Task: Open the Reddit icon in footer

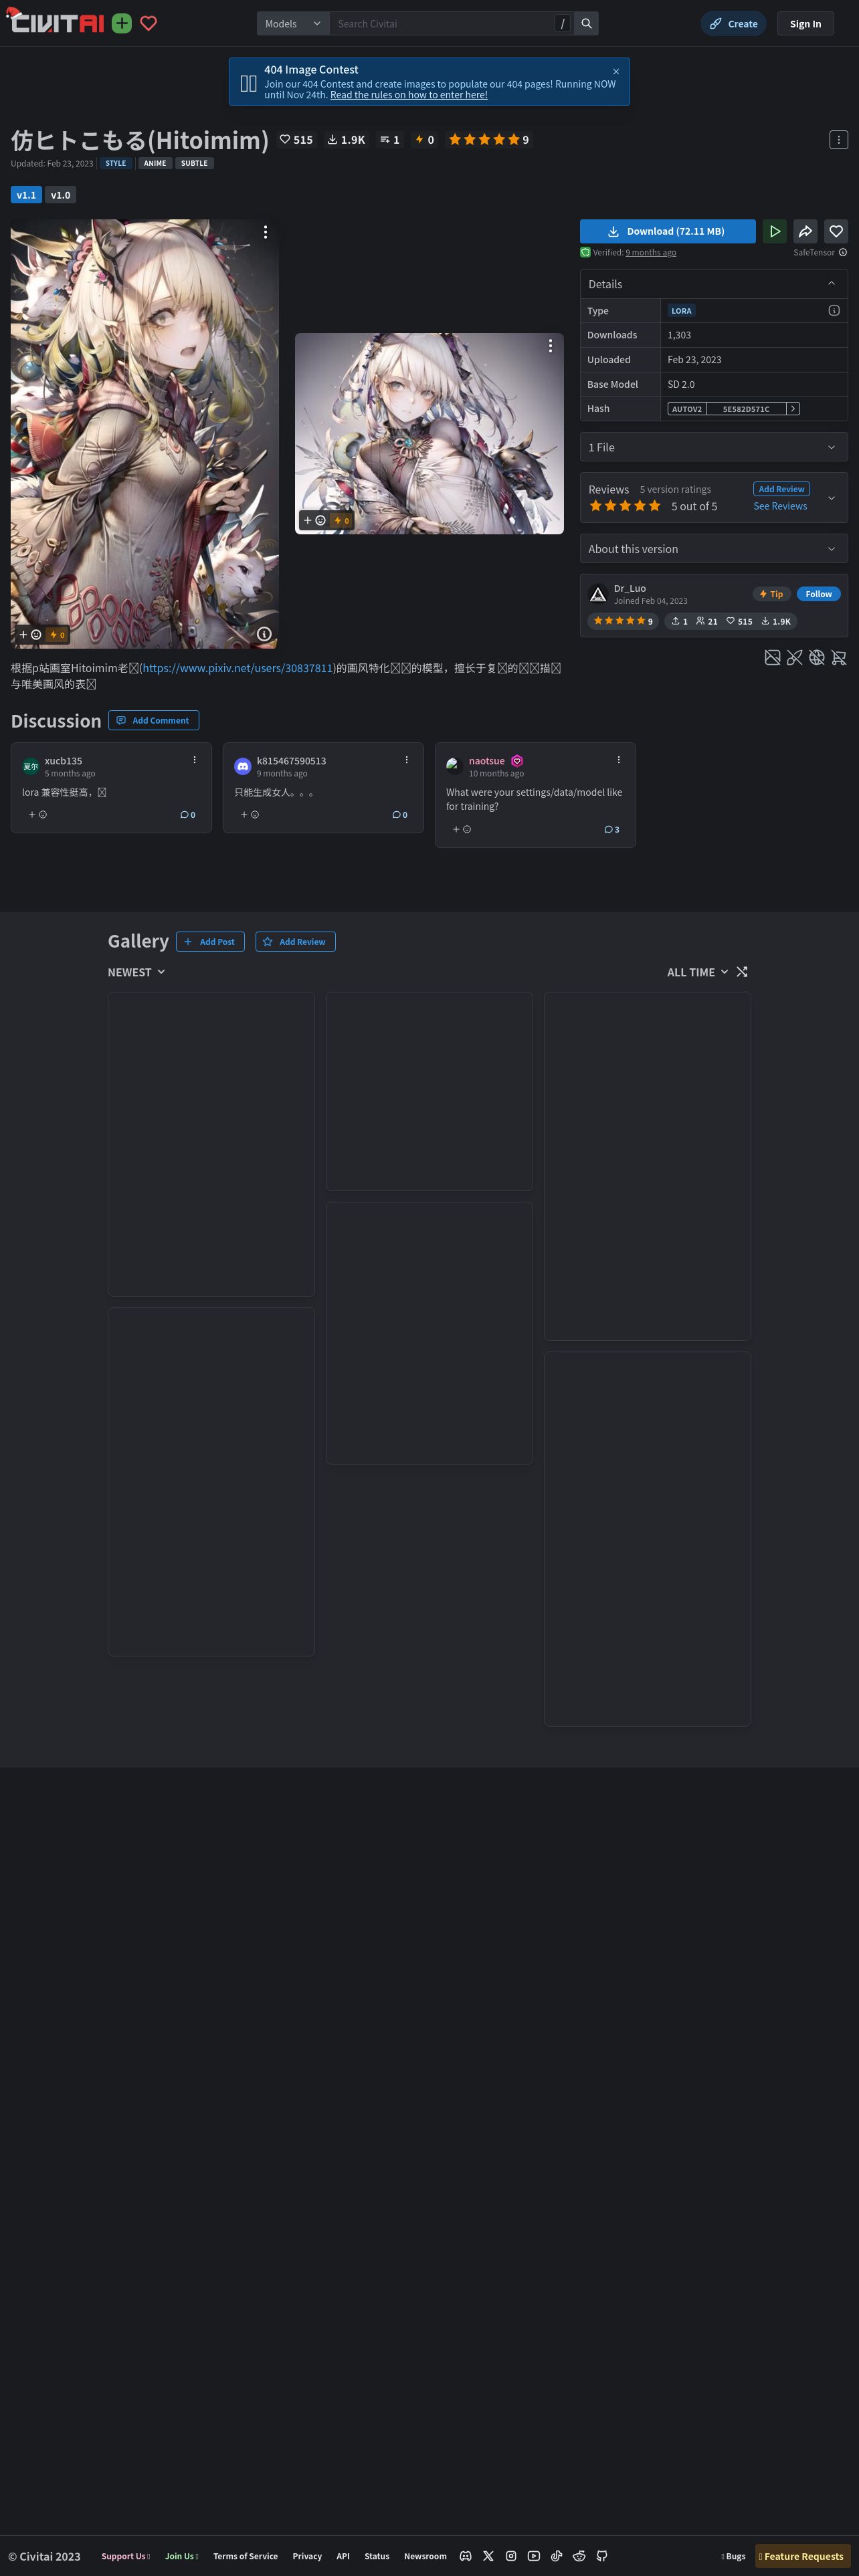Action: (x=579, y=2556)
